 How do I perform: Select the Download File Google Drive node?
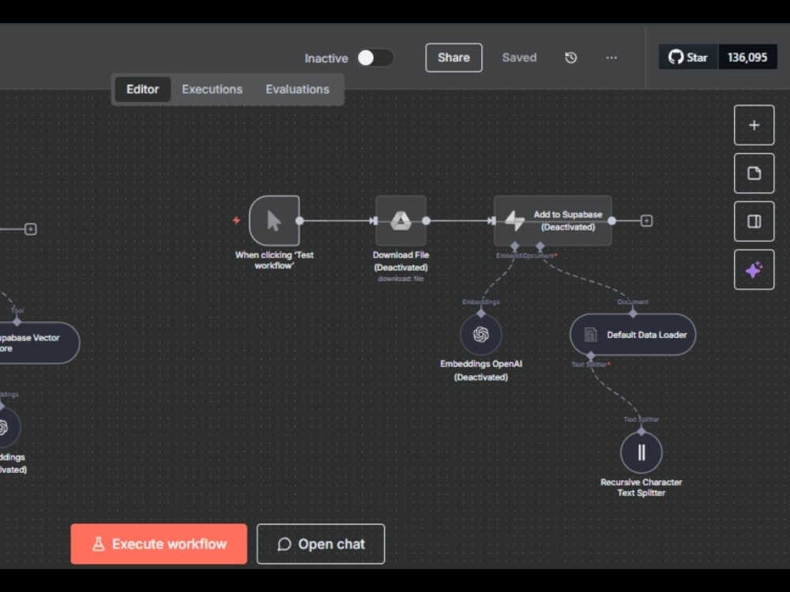[401, 220]
